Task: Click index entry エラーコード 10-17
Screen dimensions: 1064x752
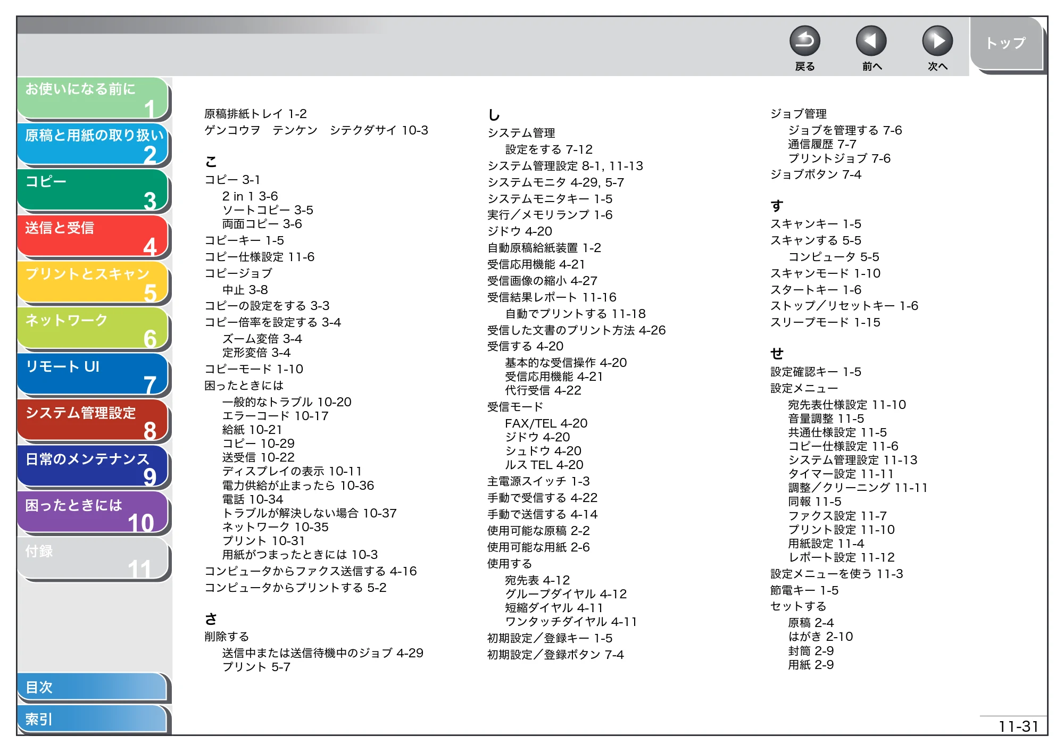Action: (275, 416)
